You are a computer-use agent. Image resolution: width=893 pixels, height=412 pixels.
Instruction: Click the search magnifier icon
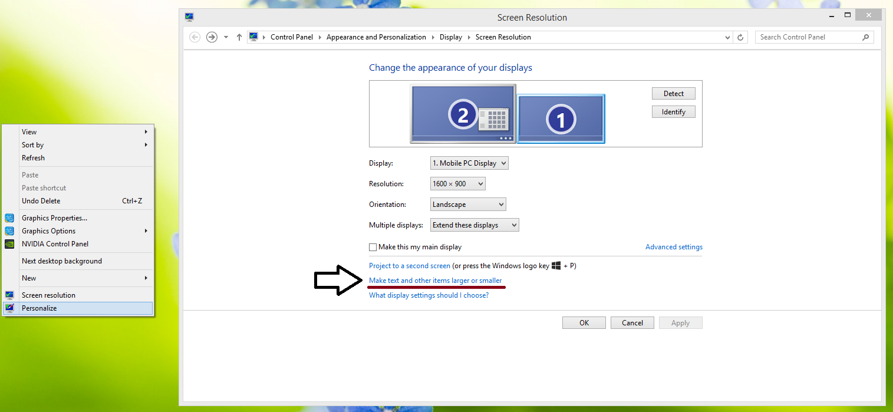[865, 37]
